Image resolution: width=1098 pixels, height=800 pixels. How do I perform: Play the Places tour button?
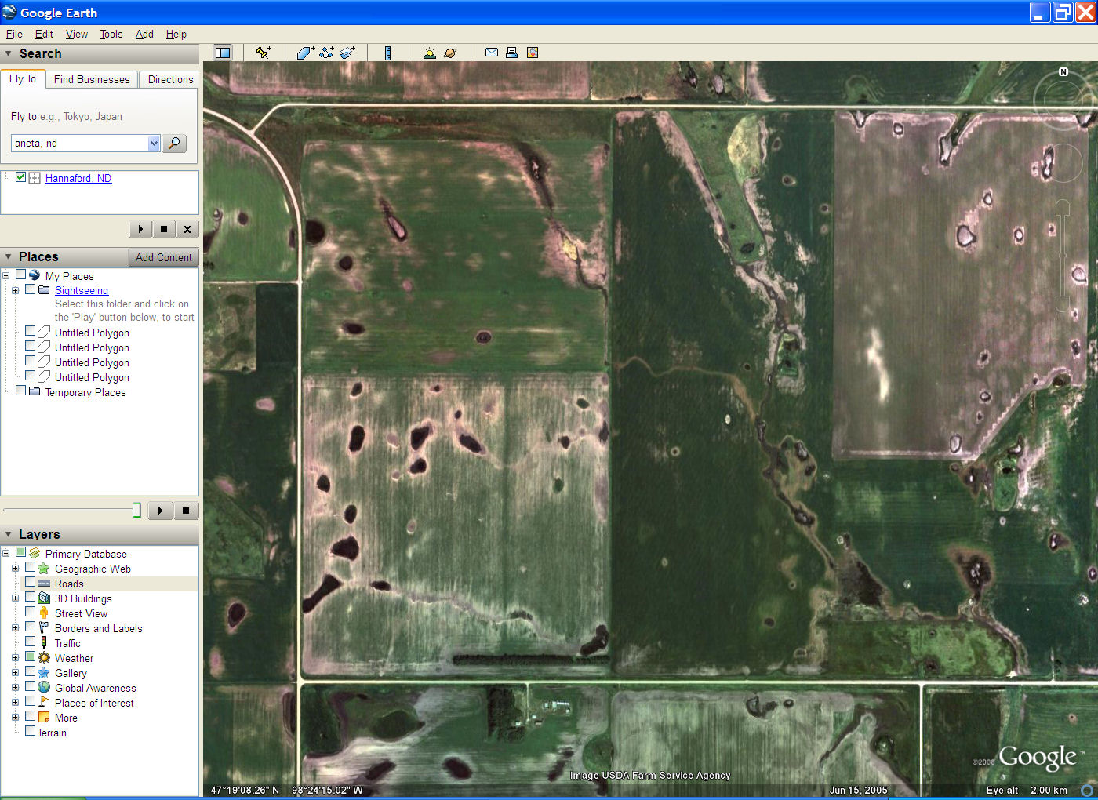click(160, 511)
